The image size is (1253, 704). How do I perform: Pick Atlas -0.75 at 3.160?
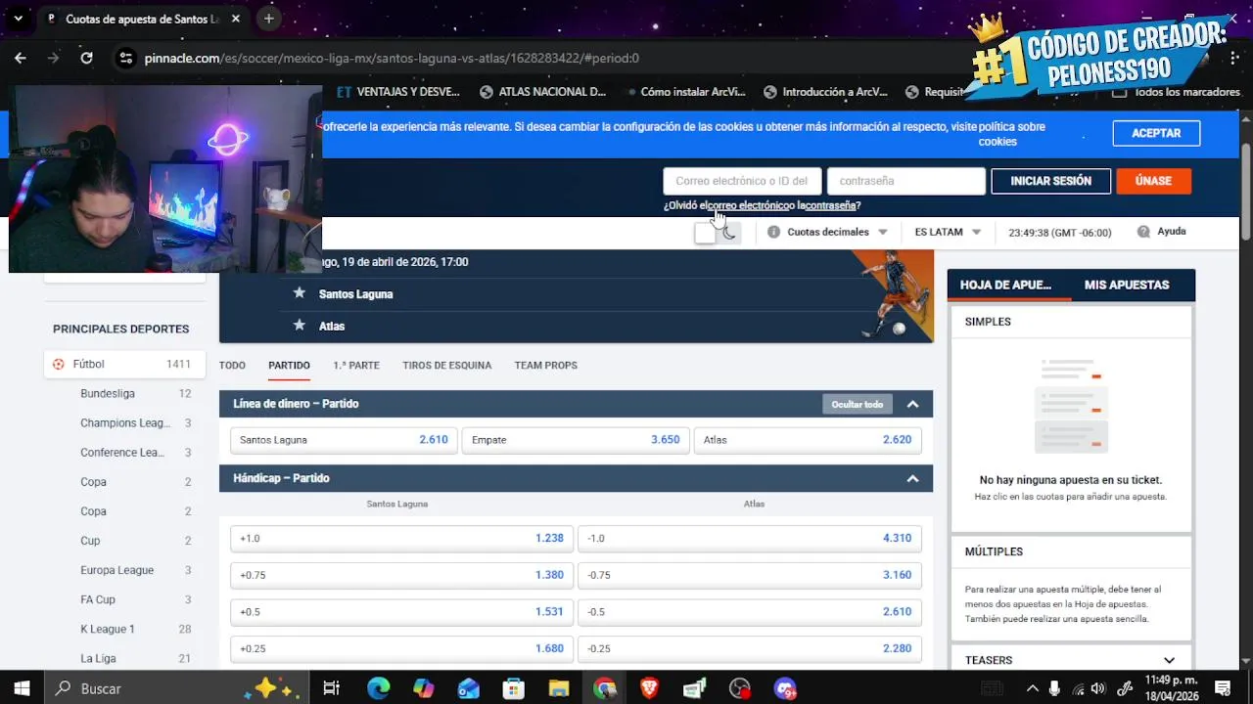[749, 575]
